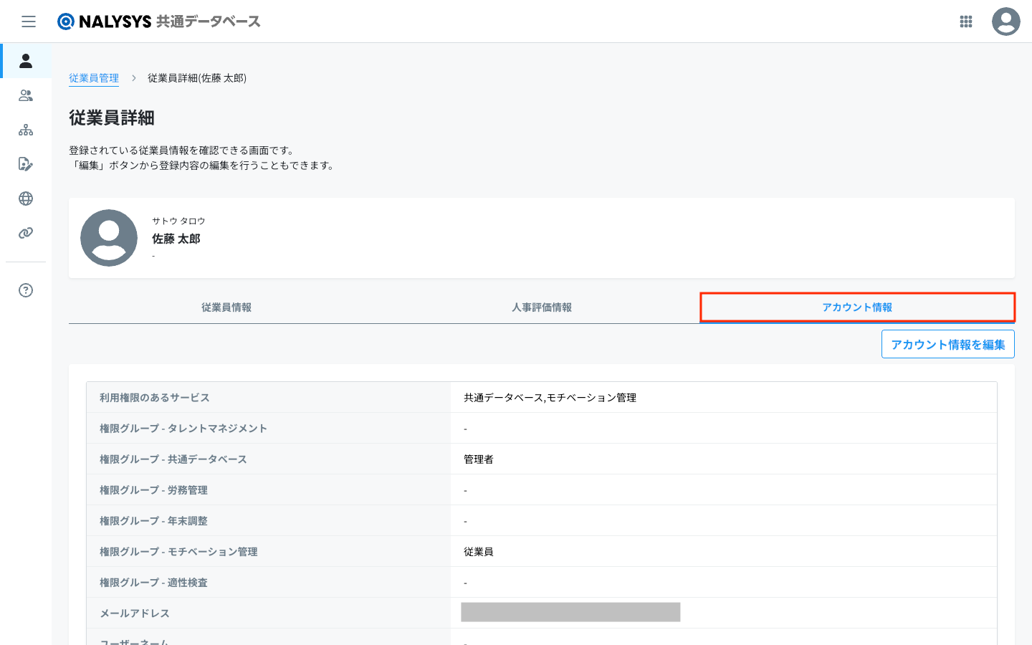Select the single-person employee sidebar icon
Image resolution: width=1032 pixels, height=645 pixels.
pyautogui.click(x=26, y=61)
